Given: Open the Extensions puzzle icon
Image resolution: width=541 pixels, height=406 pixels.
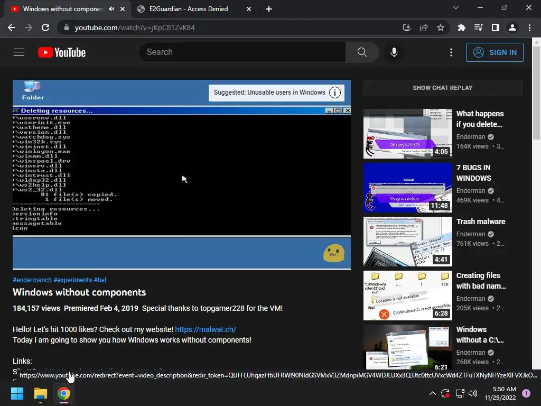Looking at the screenshot, I should pos(461,27).
